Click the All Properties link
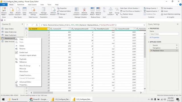This screenshot has width=182, height=102. click(154, 37)
